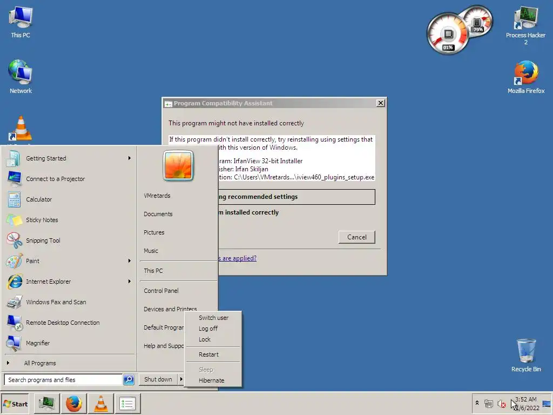Launch Calculator via its icon
This screenshot has height=415, width=553.
click(14, 199)
